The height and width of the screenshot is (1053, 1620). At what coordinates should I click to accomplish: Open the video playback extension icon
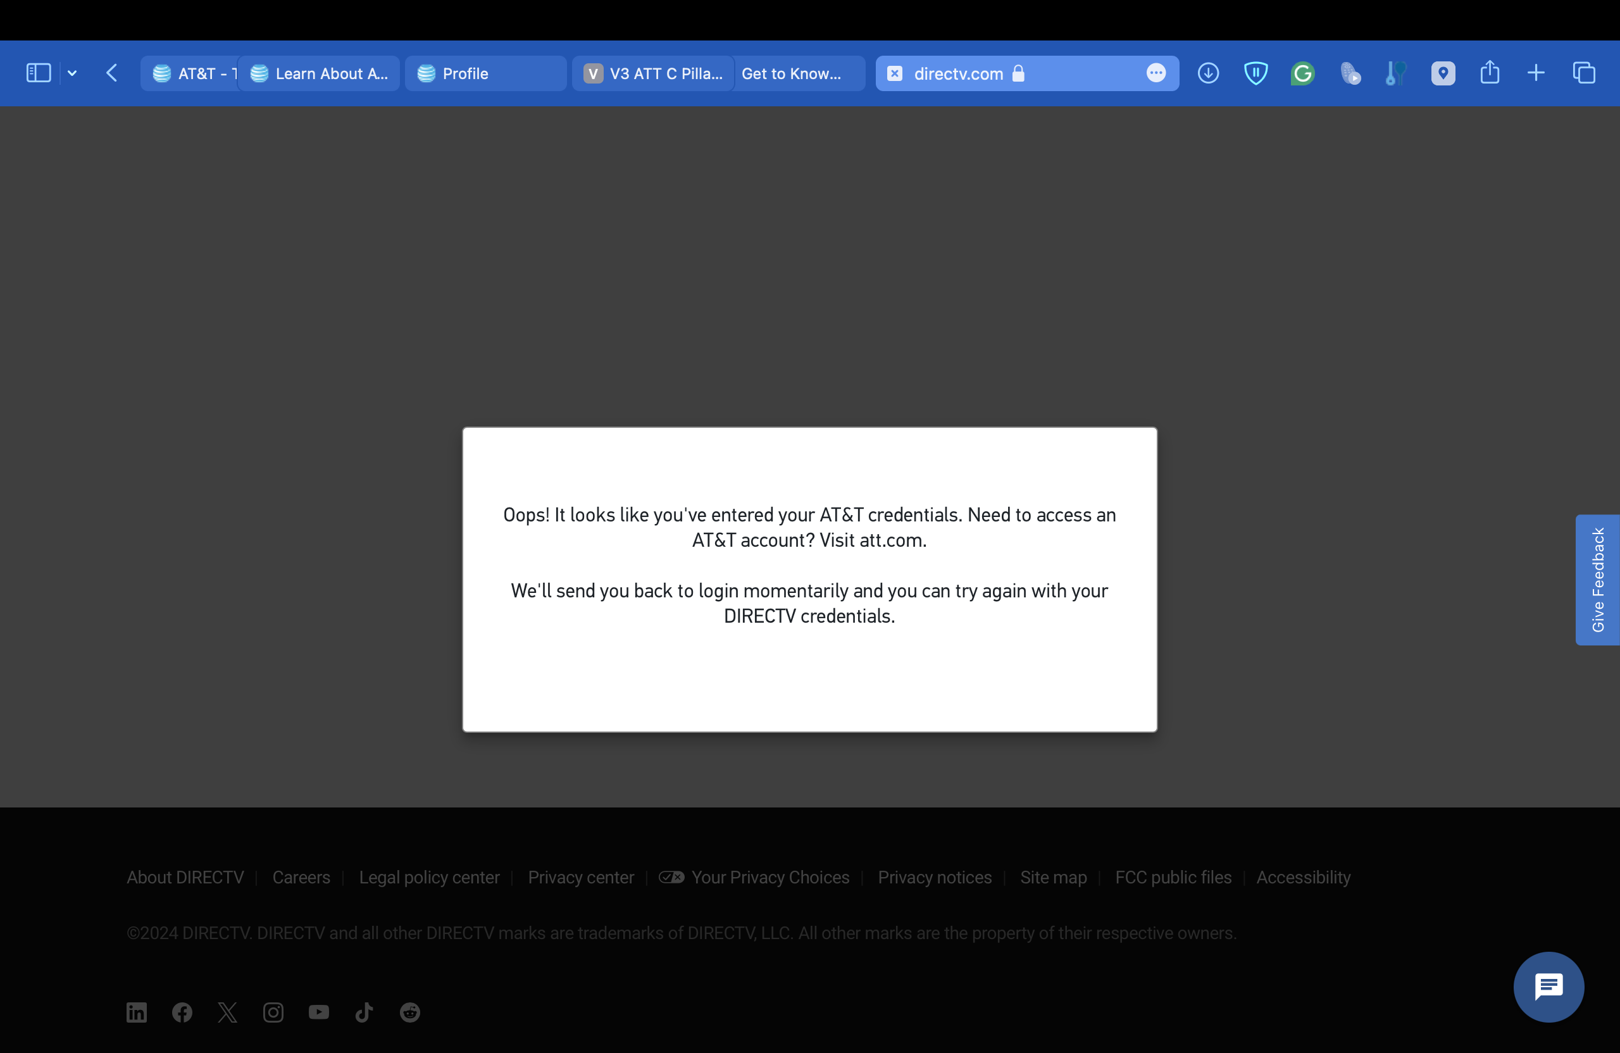[1350, 73]
